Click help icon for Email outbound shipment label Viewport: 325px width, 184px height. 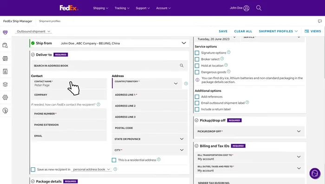pos(247,102)
